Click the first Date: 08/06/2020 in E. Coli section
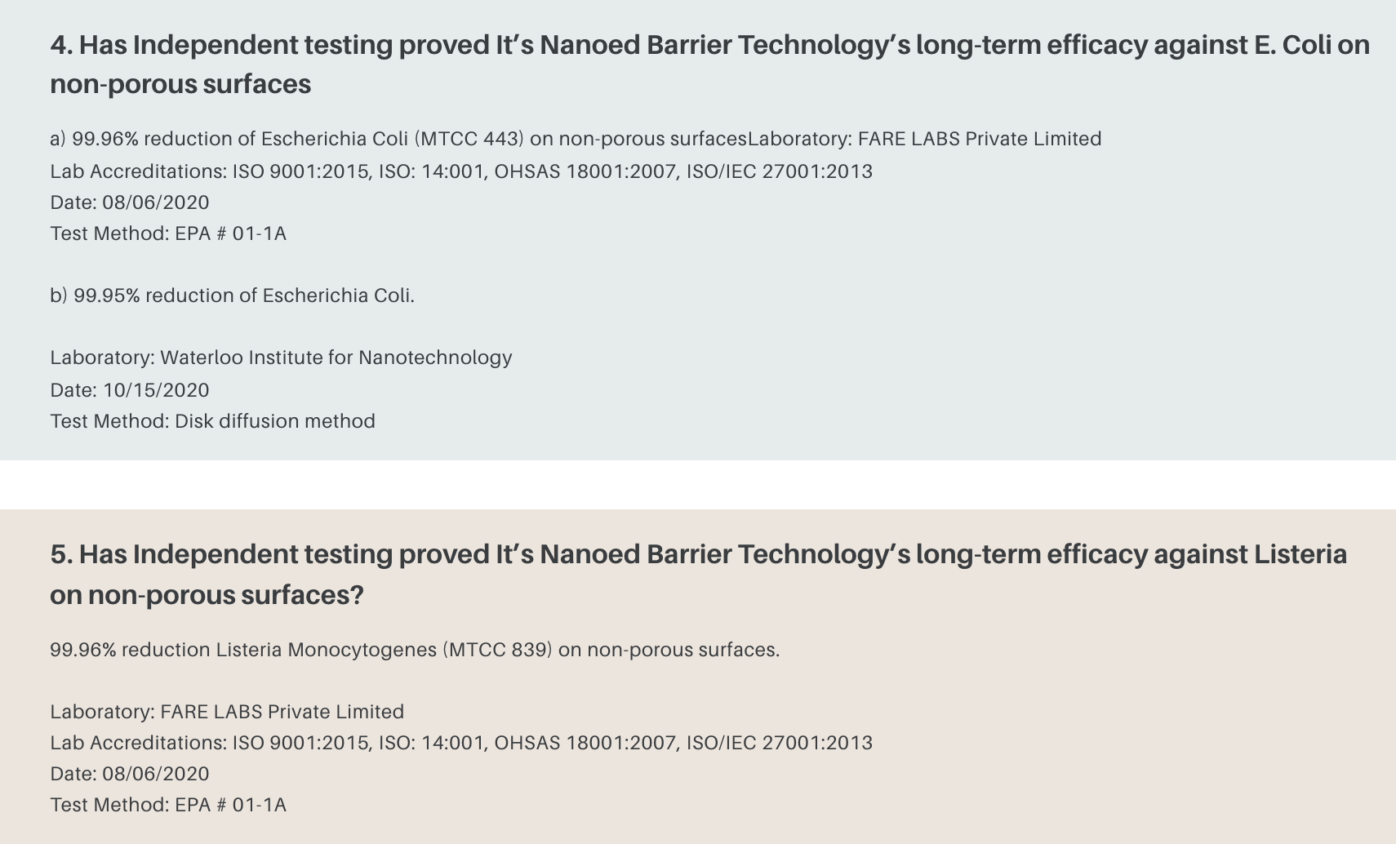 point(130,202)
